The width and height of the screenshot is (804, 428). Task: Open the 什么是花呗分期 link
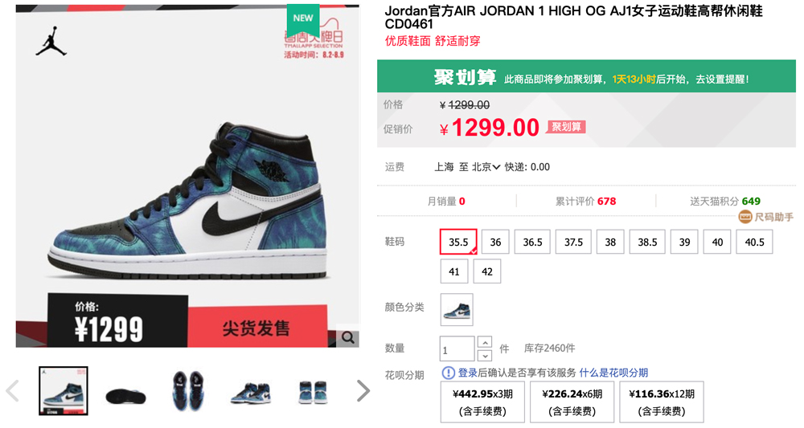[613, 373]
